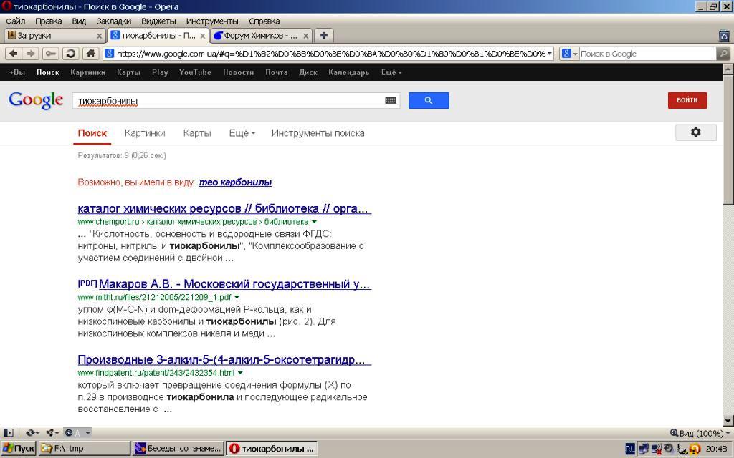Open the on-screen keyboard icon in search box
Image resolution: width=734 pixels, height=458 pixels.
[x=390, y=101]
